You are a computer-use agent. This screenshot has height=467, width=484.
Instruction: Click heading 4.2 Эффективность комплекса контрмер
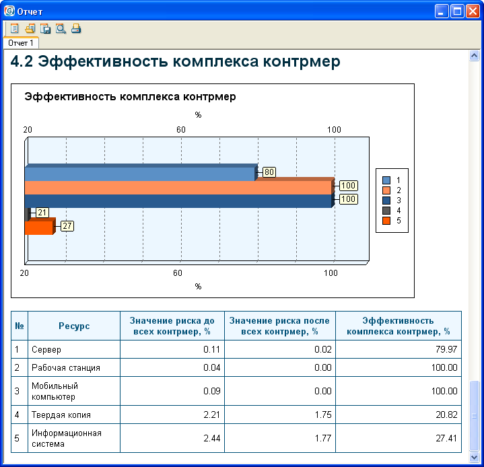tap(175, 61)
